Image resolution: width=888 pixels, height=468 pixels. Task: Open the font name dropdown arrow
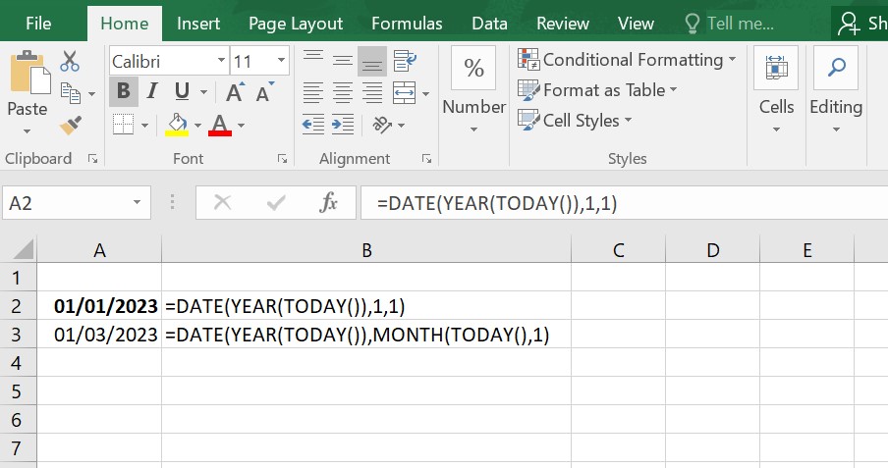click(221, 61)
